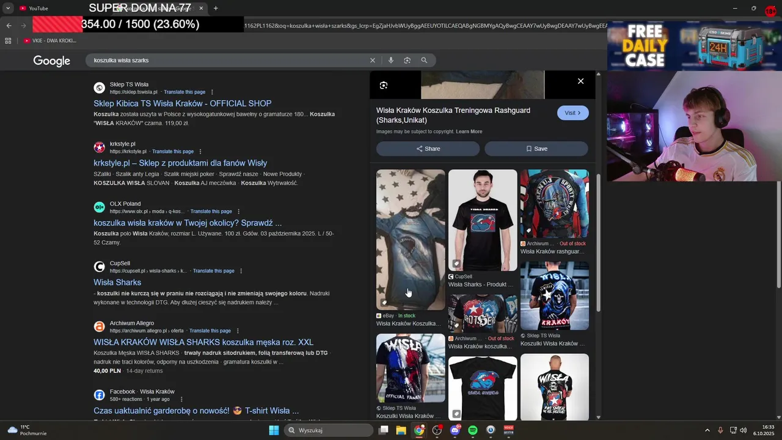
Task: Open more options for CupSell result
Action: tap(241, 271)
